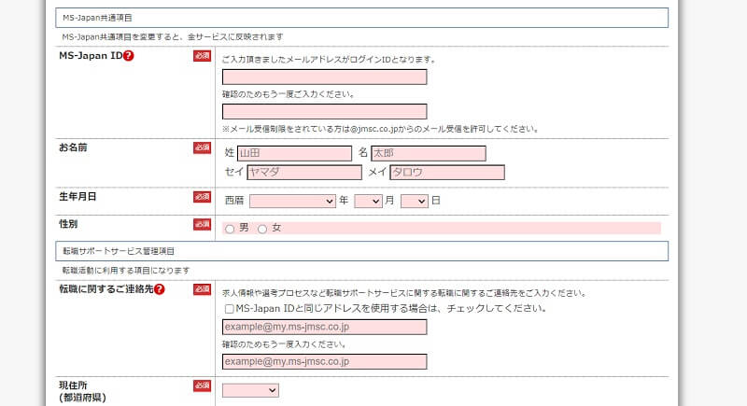Open the birth day dropdown

pyautogui.click(x=414, y=201)
